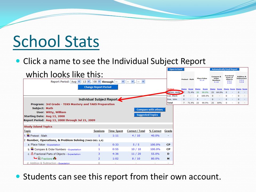This screenshot has height=192, width=256.
Task: Open the end day dropdown, second after 'through'
Action: point(130,82)
